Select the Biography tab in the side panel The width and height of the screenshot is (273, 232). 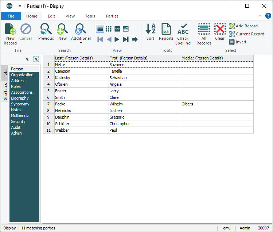click(20, 98)
